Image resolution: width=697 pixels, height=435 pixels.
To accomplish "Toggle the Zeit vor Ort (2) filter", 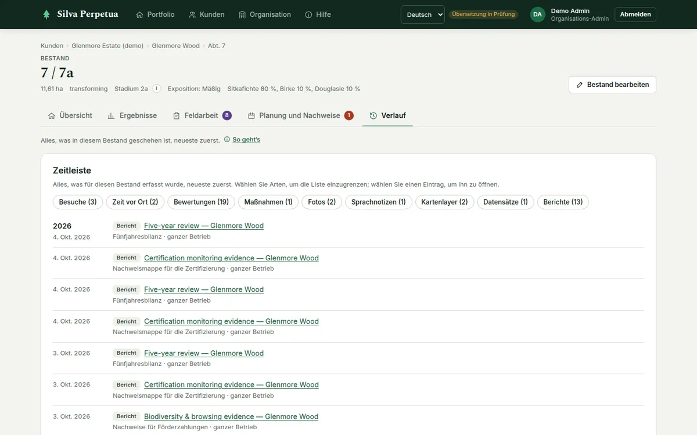I will (x=135, y=202).
